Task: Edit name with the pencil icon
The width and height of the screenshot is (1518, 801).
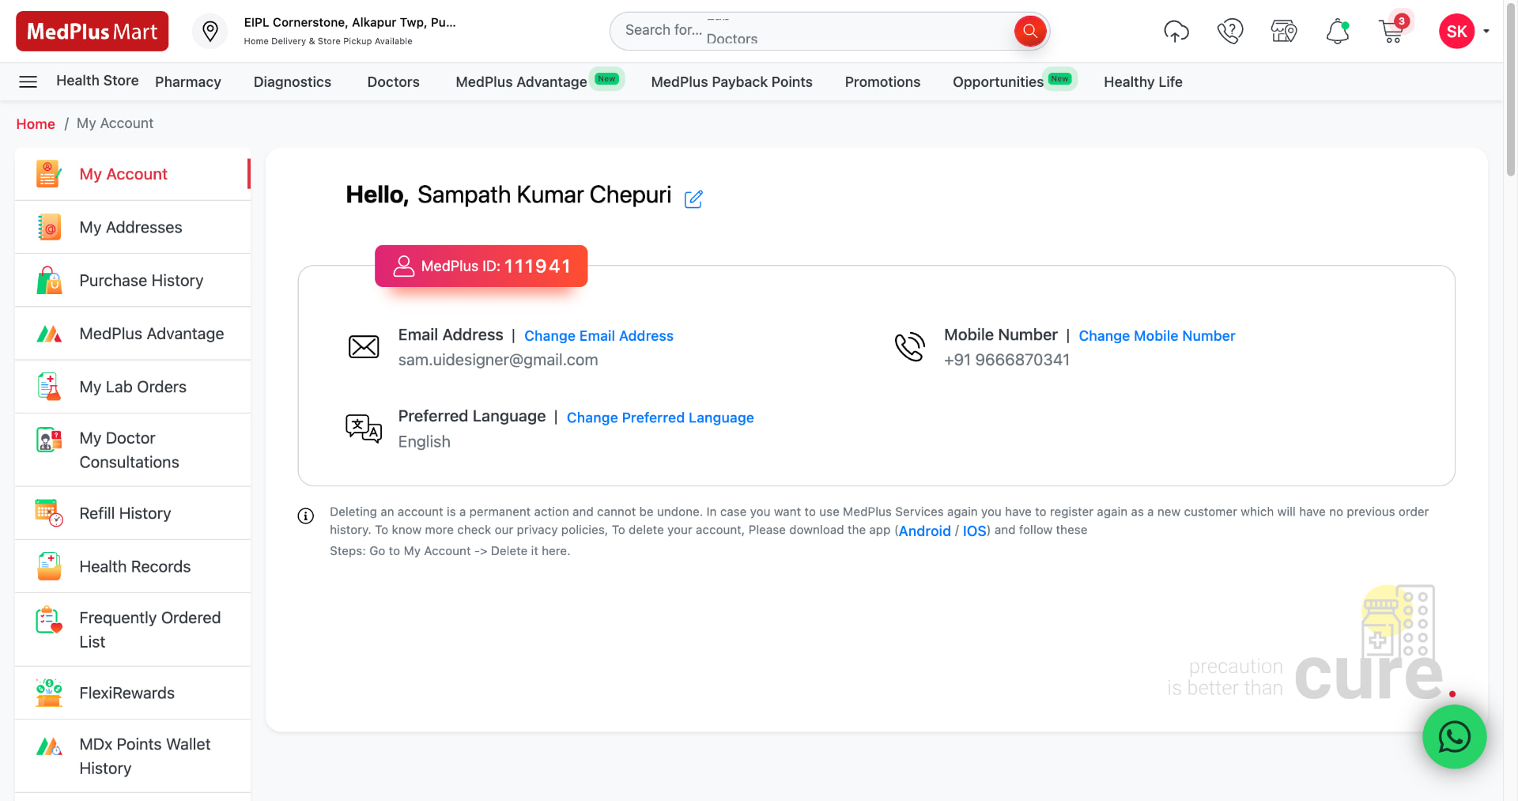Action: pyautogui.click(x=693, y=198)
